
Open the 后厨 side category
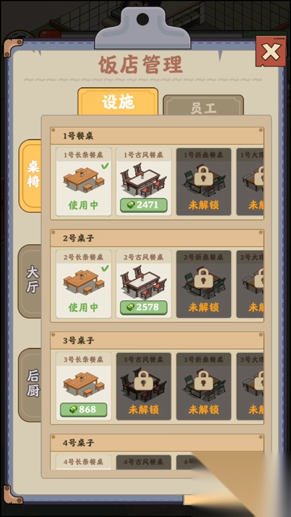tap(30, 385)
